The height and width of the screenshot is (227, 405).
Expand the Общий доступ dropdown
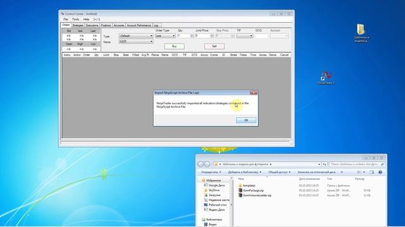[279, 172]
